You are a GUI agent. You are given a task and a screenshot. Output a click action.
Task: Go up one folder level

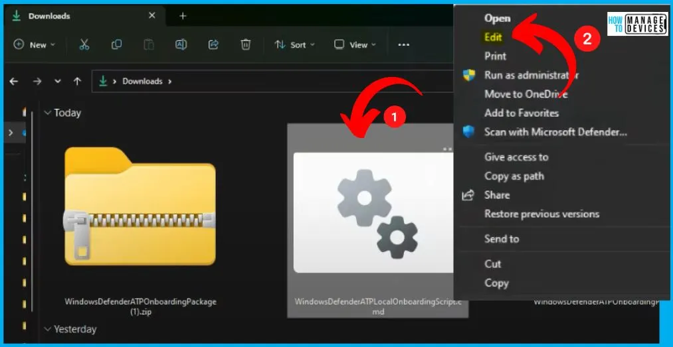[77, 81]
